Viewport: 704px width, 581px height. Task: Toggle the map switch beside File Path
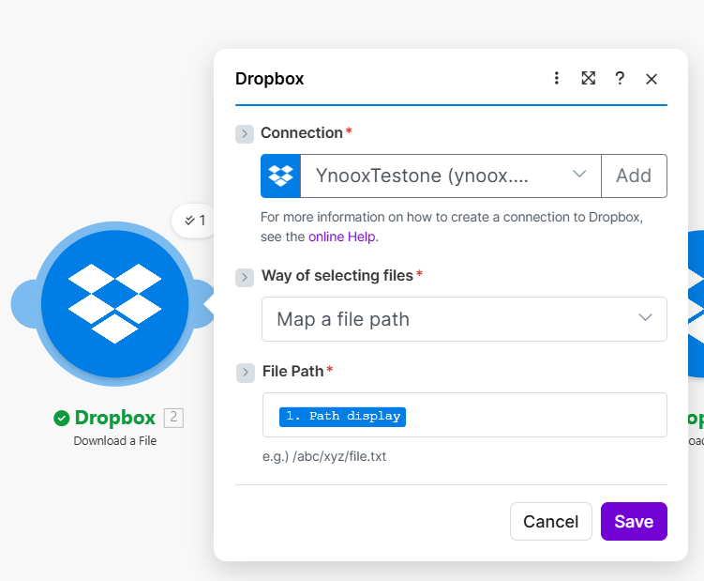tap(245, 373)
